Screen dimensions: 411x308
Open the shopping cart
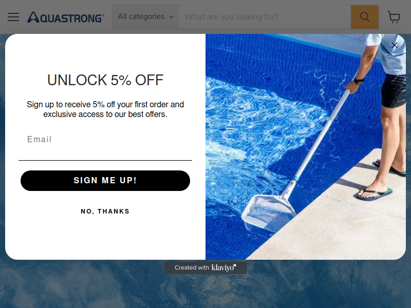(x=394, y=17)
